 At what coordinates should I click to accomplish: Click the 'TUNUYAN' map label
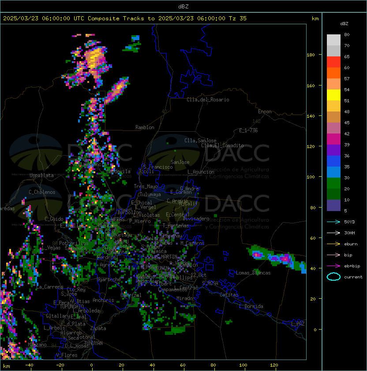[94, 343]
